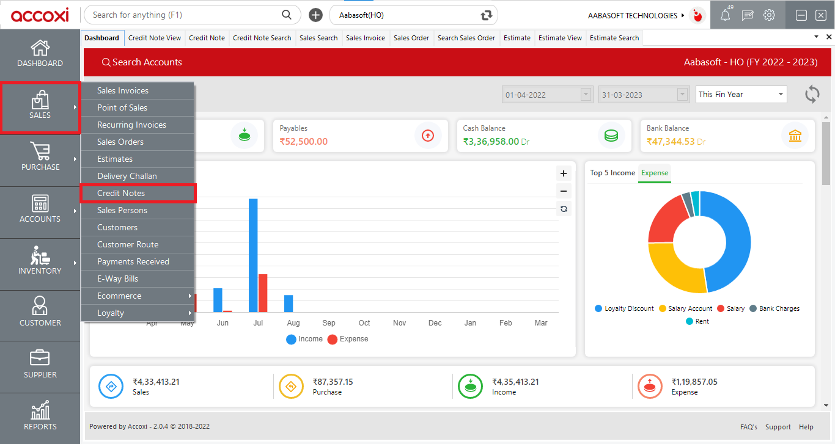The height and width of the screenshot is (444, 835).
Task: Toggle Salary Account legend item
Action: [686, 308]
